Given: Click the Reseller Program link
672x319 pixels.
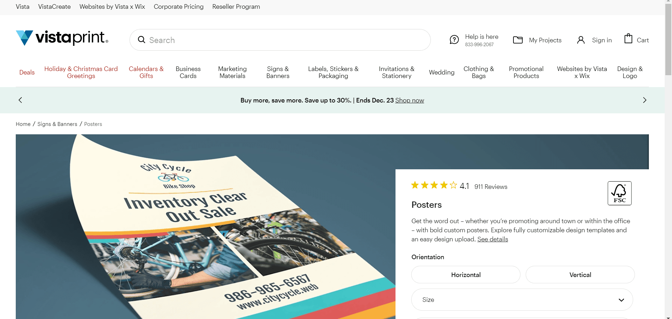Looking at the screenshot, I should click(x=236, y=7).
